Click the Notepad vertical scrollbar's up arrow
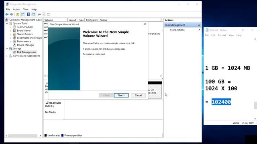The width and height of the screenshot is (257, 144). tap(255, 39)
